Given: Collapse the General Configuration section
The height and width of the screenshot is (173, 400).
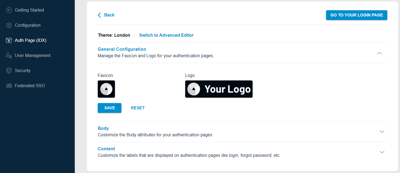Looking at the screenshot, I should click(379, 53).
